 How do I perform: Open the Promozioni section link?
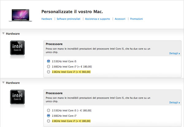[136, 19]
